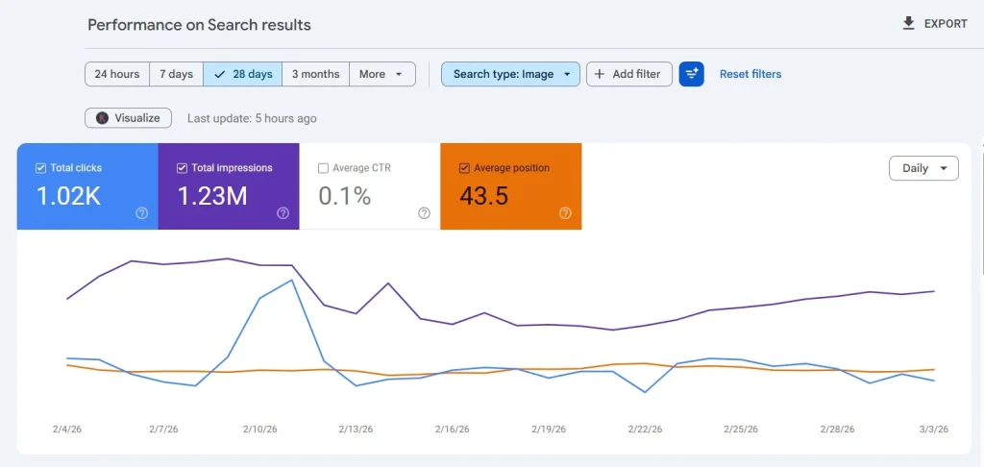Screen dimensions: 984x467
Task: Uncheck the Total clicks checkbox
Action: 40,168
